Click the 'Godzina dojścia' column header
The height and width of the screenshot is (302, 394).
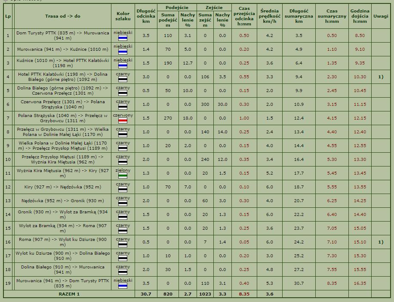click(x=360, y=16)
